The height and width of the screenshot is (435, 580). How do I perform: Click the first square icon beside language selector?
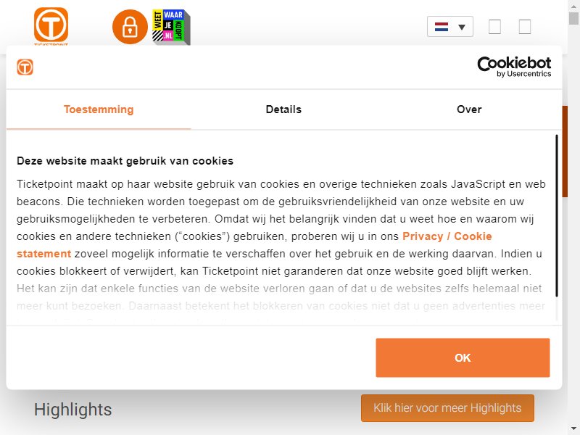(x=494, y=27)
